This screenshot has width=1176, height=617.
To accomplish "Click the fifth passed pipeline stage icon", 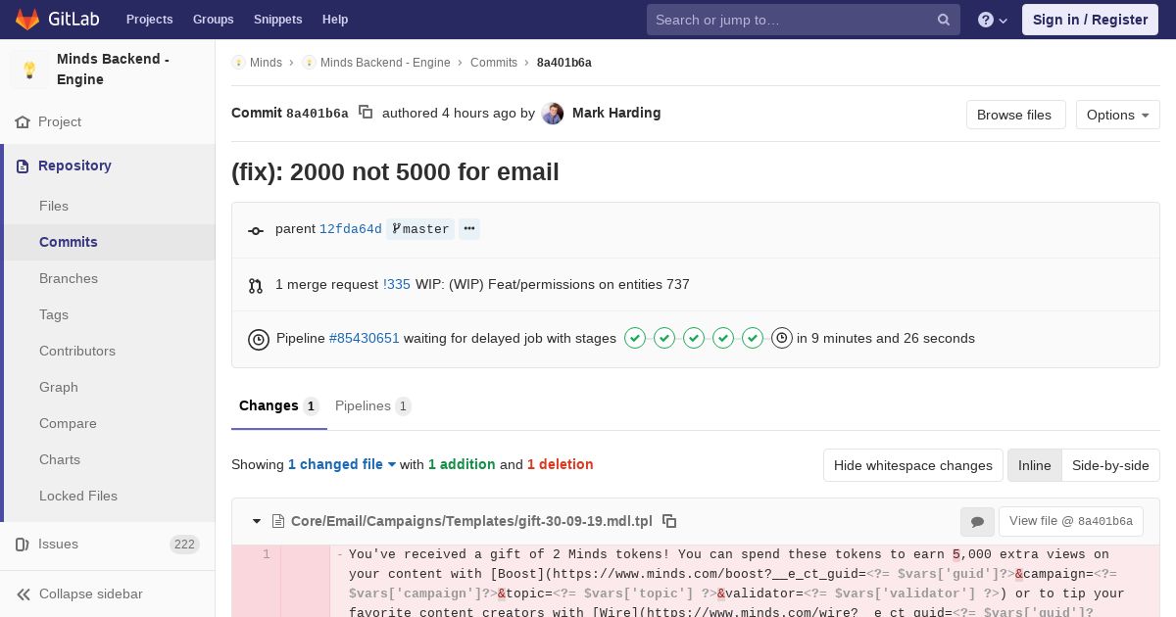I will 753,339.
